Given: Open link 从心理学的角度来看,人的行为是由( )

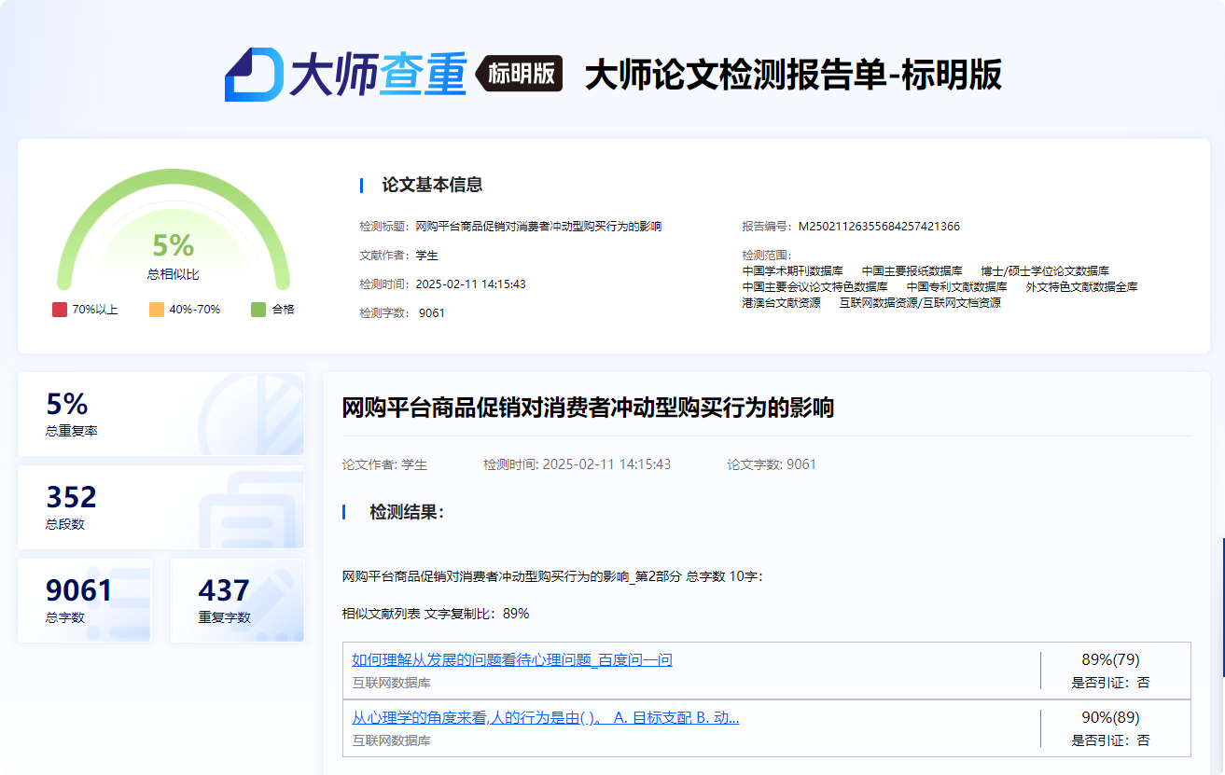Looking at the screenshot, I should 546,718.
